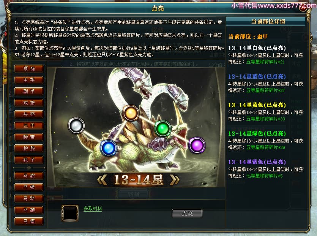This screenshot has height=236, width=317.
Task: Click the orange orb node
Action: click(131, 113)
